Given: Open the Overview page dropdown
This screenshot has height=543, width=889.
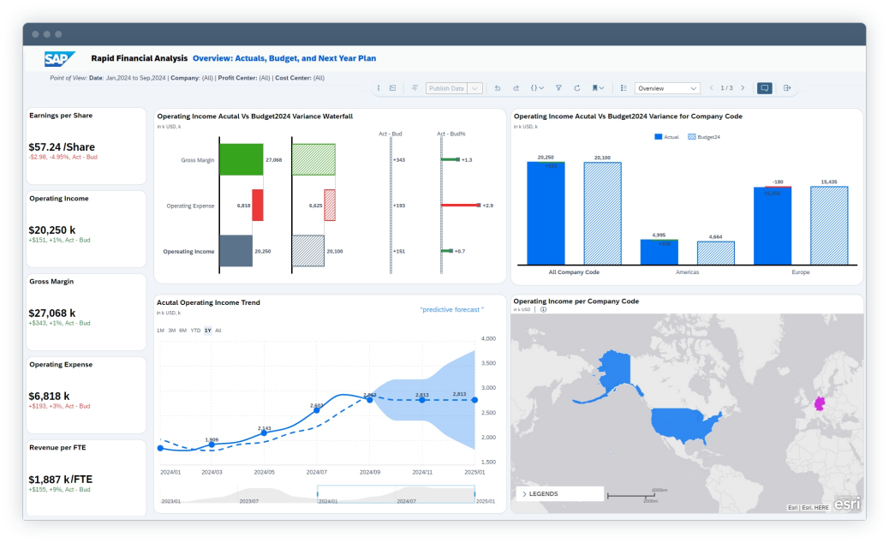Looking at the screenshot, I should point(667,87).
